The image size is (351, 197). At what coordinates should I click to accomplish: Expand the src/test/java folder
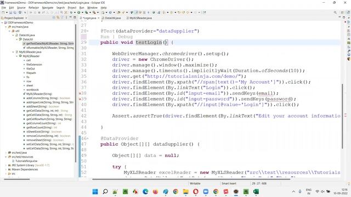6,153
